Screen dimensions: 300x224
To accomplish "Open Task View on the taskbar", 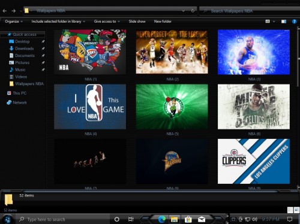I will pyautogui.click(x=131, y=219).
